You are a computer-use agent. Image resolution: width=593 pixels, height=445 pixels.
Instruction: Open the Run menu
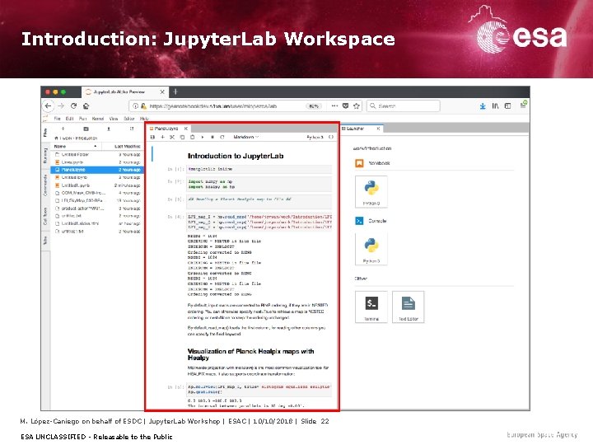[83, 119]
